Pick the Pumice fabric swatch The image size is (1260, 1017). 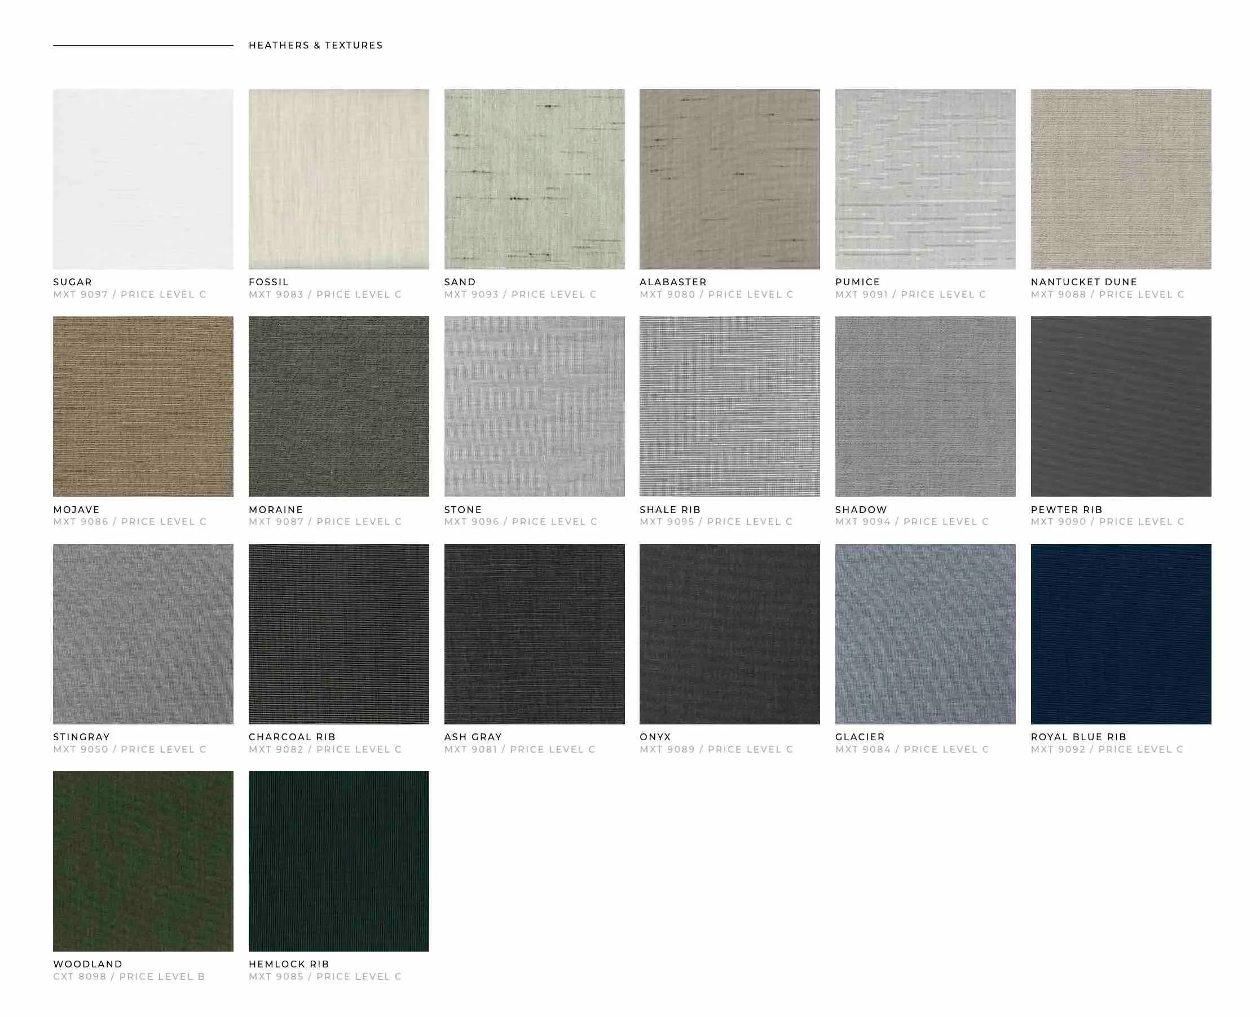click(926, 179)
